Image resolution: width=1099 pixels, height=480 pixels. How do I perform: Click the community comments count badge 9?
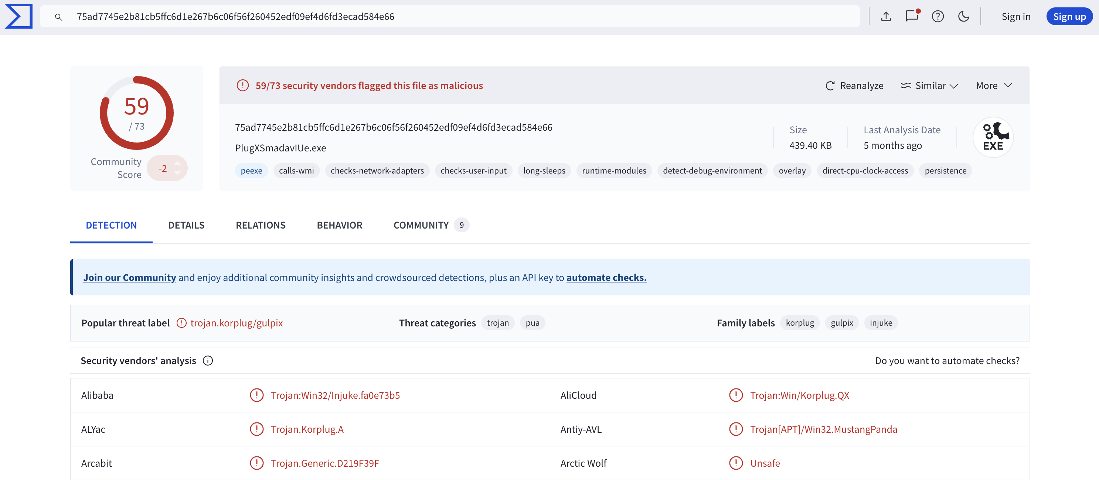[x=462, y=225]
